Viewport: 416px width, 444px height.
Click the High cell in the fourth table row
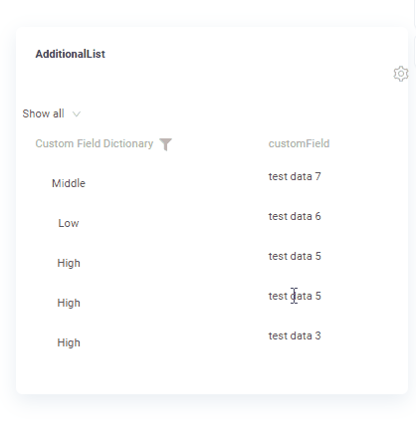coord(69,303)
